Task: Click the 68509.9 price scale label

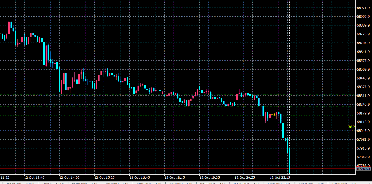Action: click(x=363, y=69)
